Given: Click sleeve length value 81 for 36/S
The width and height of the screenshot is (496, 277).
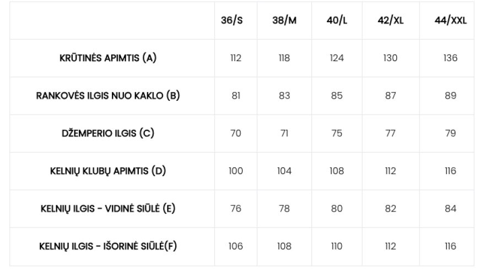Looking at the screenshot, I should pyautogui.click(x=236, y=95).
